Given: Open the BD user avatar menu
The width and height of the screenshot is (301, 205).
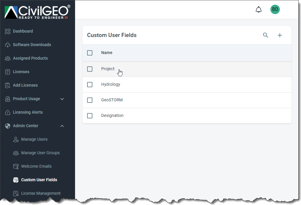Looking at the screenshot, I should pyautogui.click(x=275, y=9).
